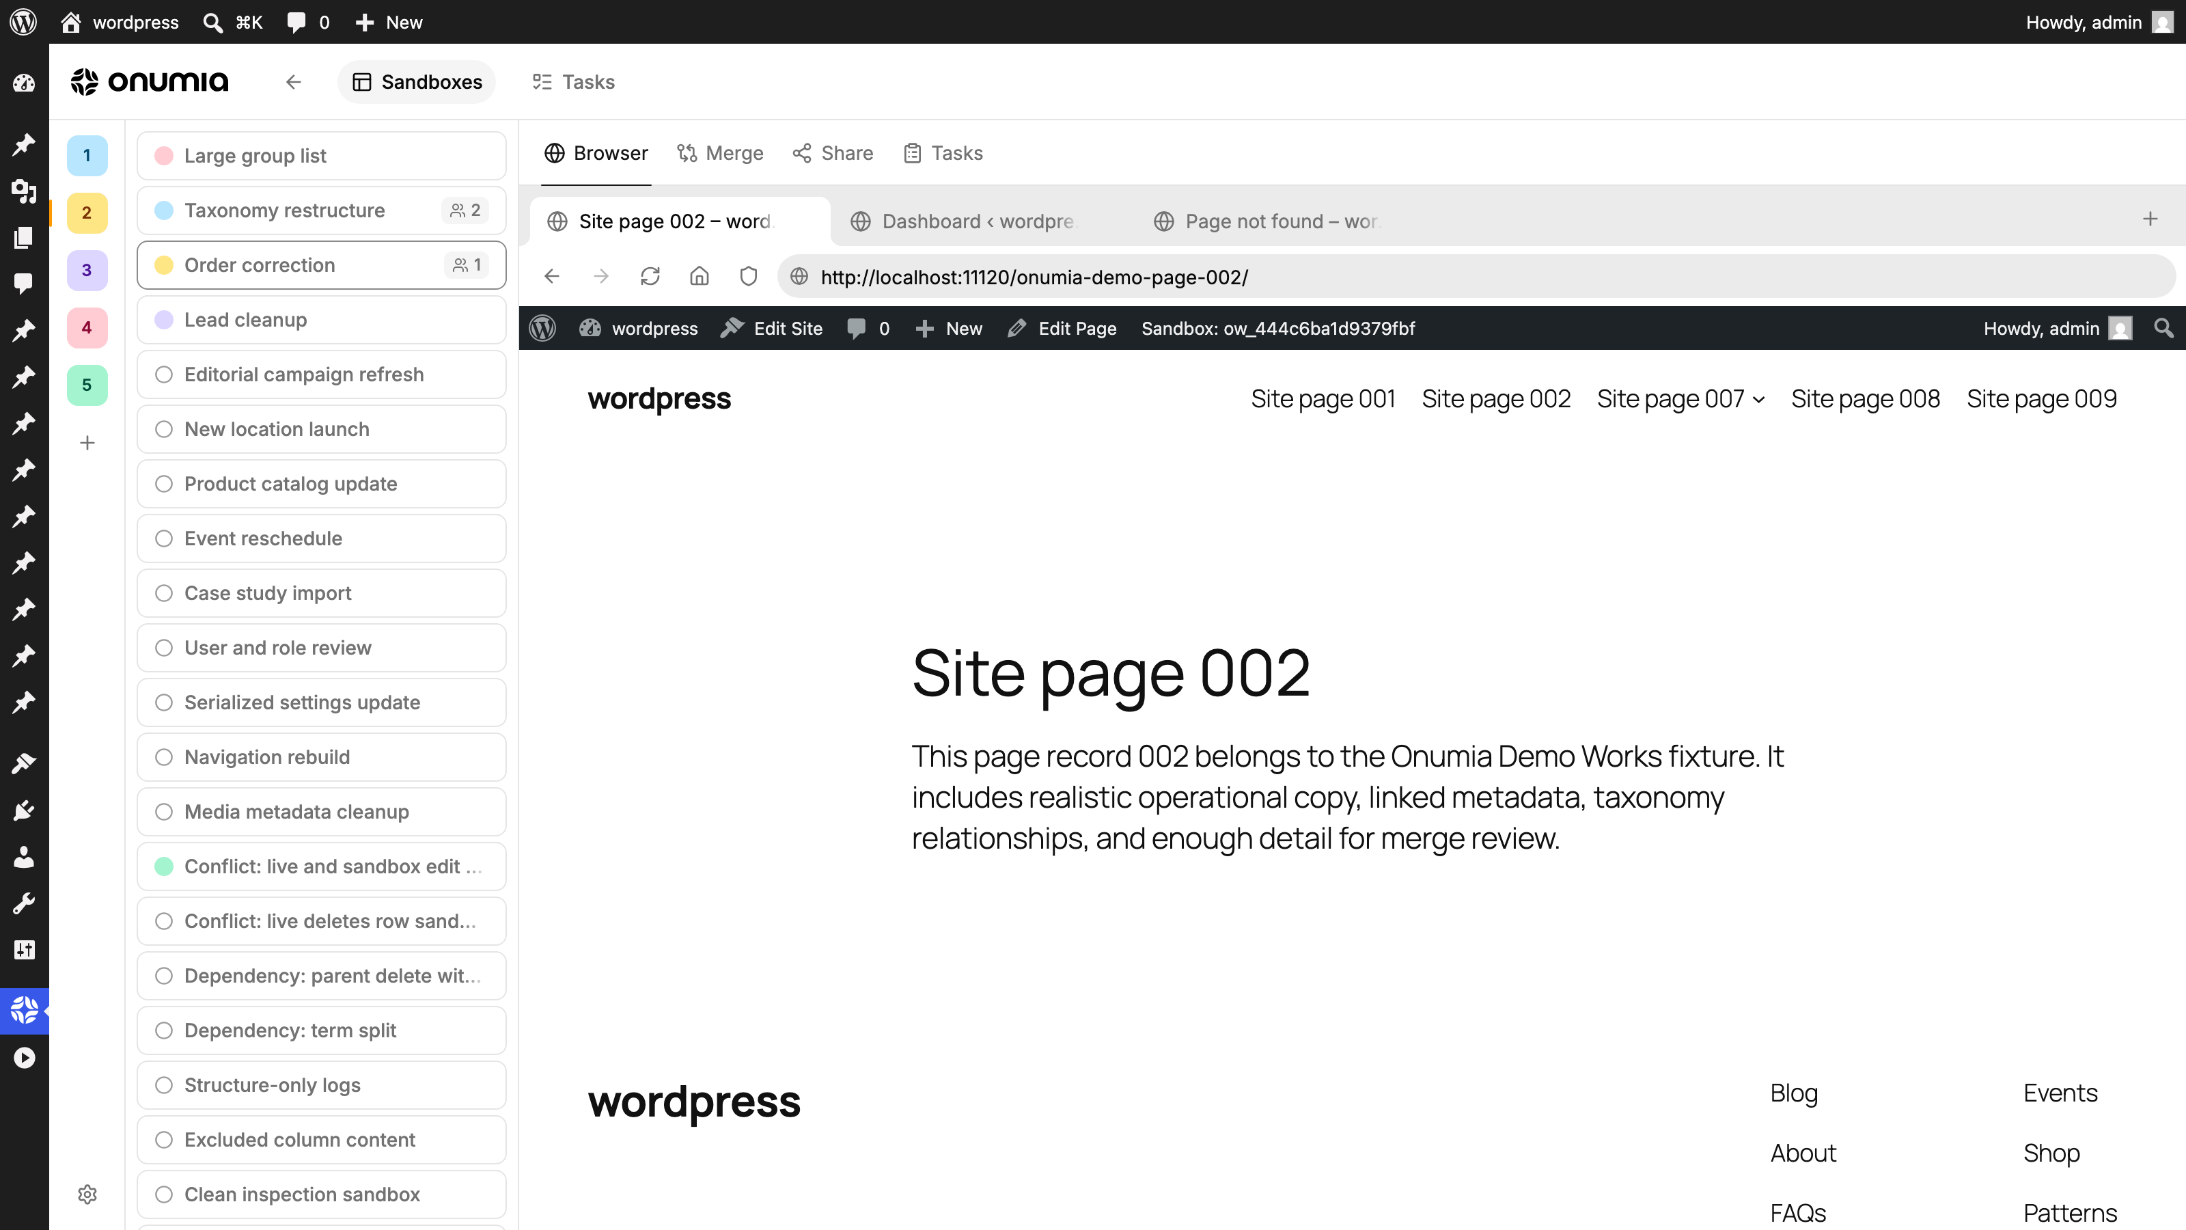The width and height of the screenshot is (2186, 1230).
Task: Reload the embedded browser page
Action: point(650,277)
